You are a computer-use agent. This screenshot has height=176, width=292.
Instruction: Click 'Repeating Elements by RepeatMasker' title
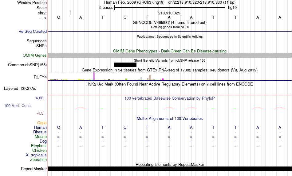(x=170, y=164)
